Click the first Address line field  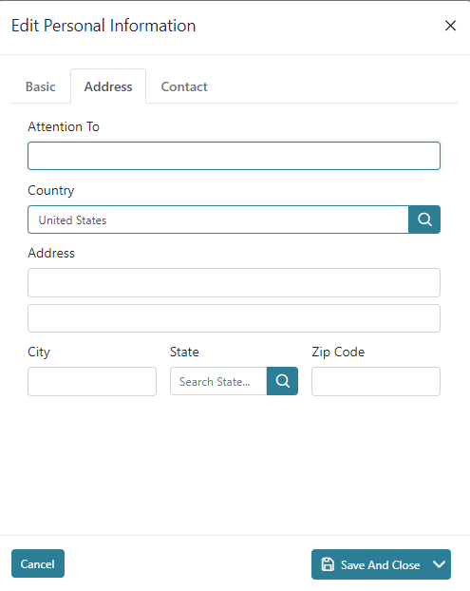(234, 283)
